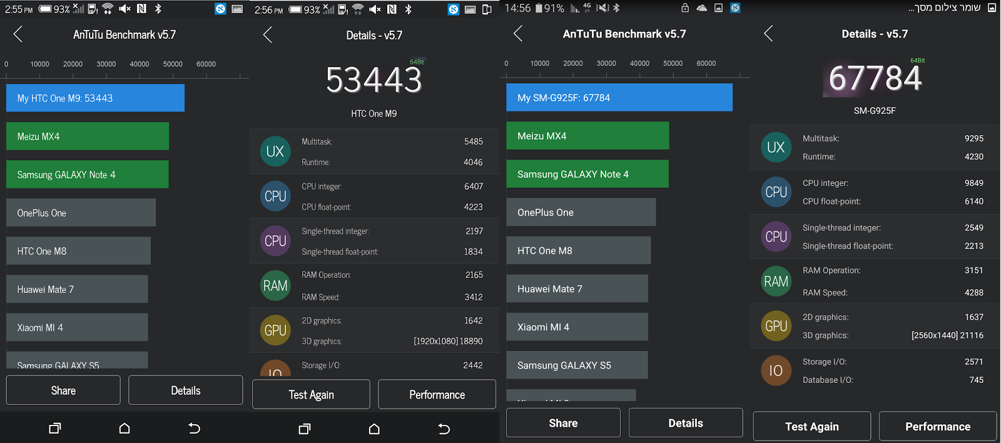Image resolution: width=1001 pixels, height=443 pixels.
Task: Tap '[2560x1440] 21116' 3D graphics value
Action: pos(947,335)
